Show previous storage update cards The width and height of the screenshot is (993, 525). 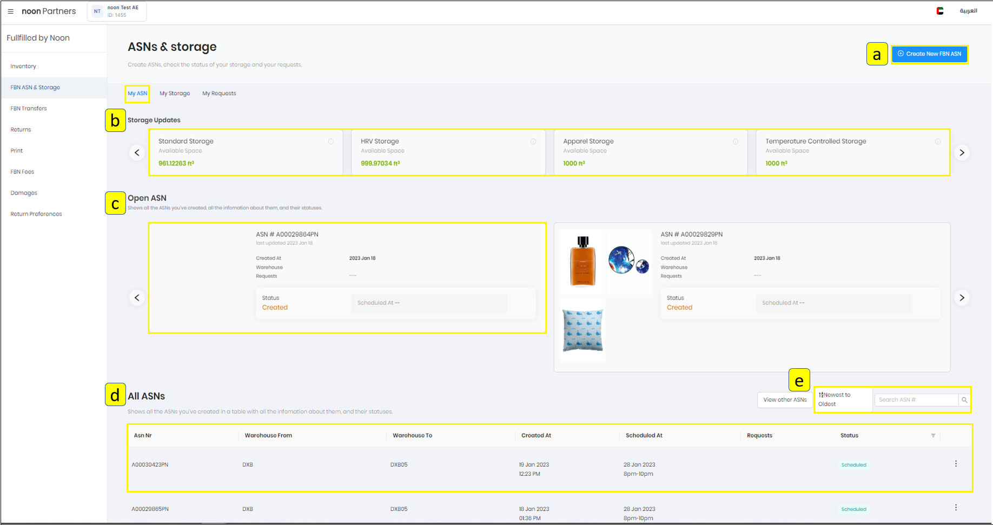(137, 152)
